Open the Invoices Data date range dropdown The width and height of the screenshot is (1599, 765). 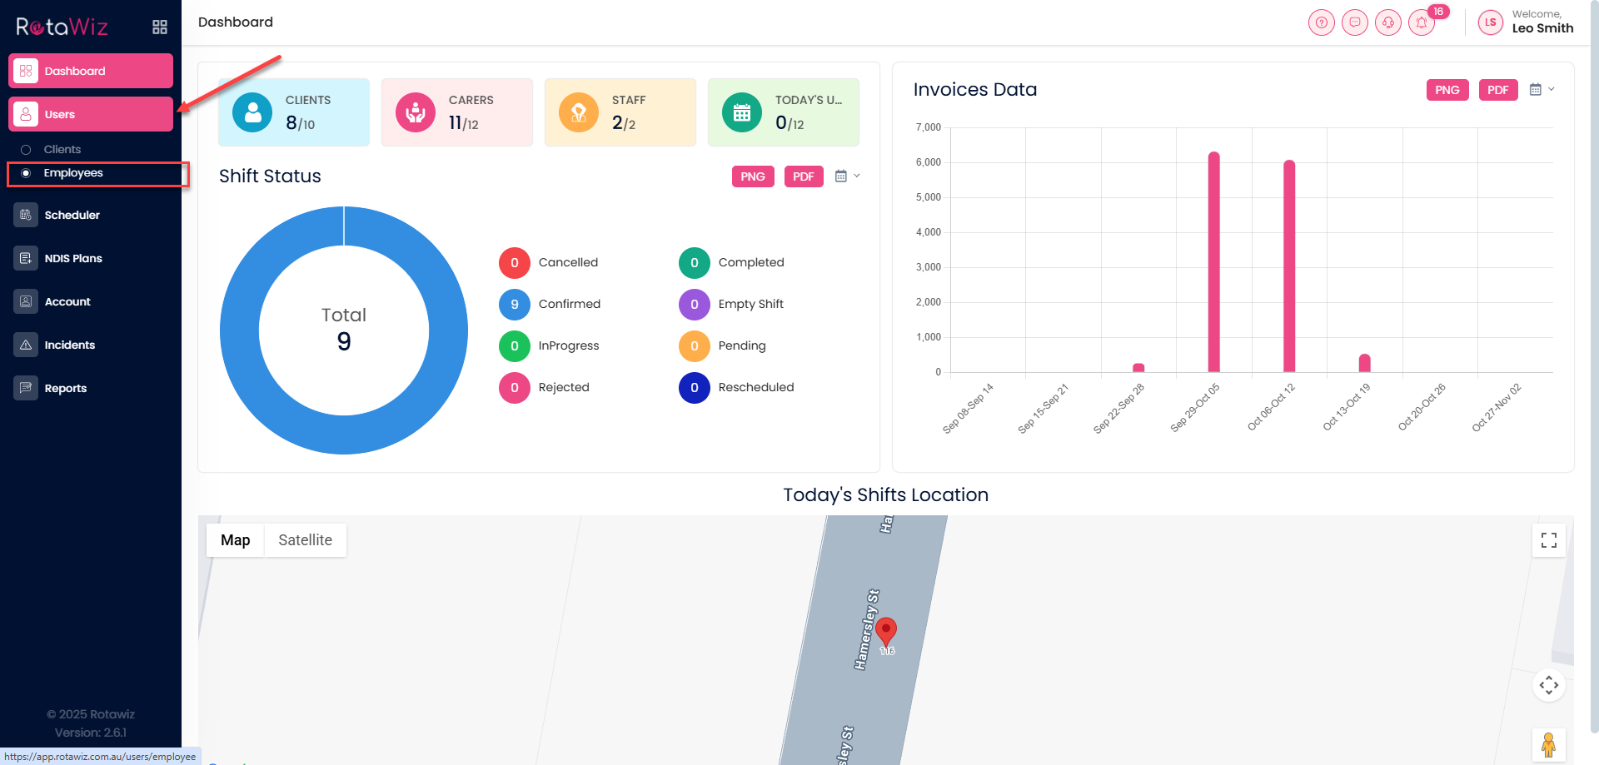(1542, 90)
